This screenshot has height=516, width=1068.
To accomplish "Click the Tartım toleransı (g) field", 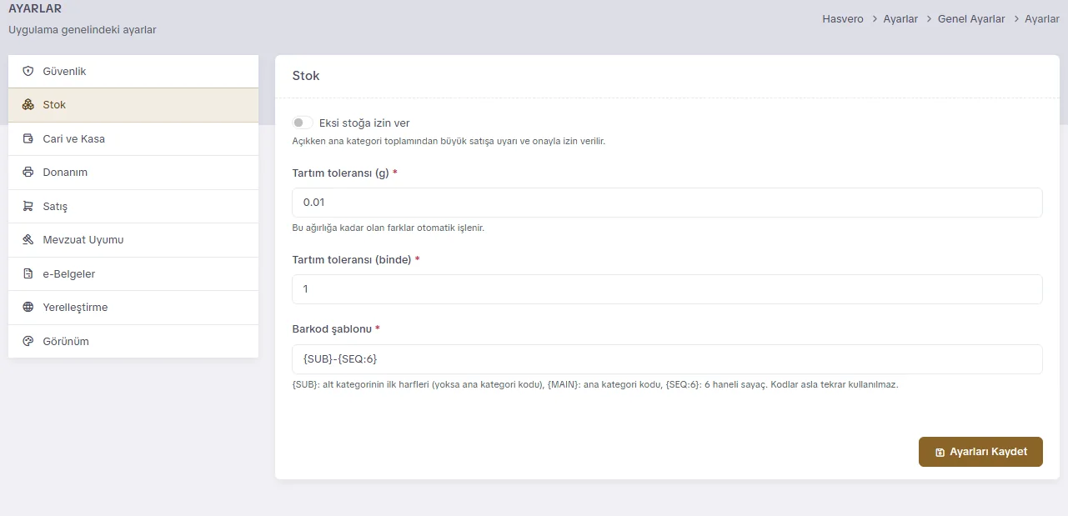I will tap(667, 203).
